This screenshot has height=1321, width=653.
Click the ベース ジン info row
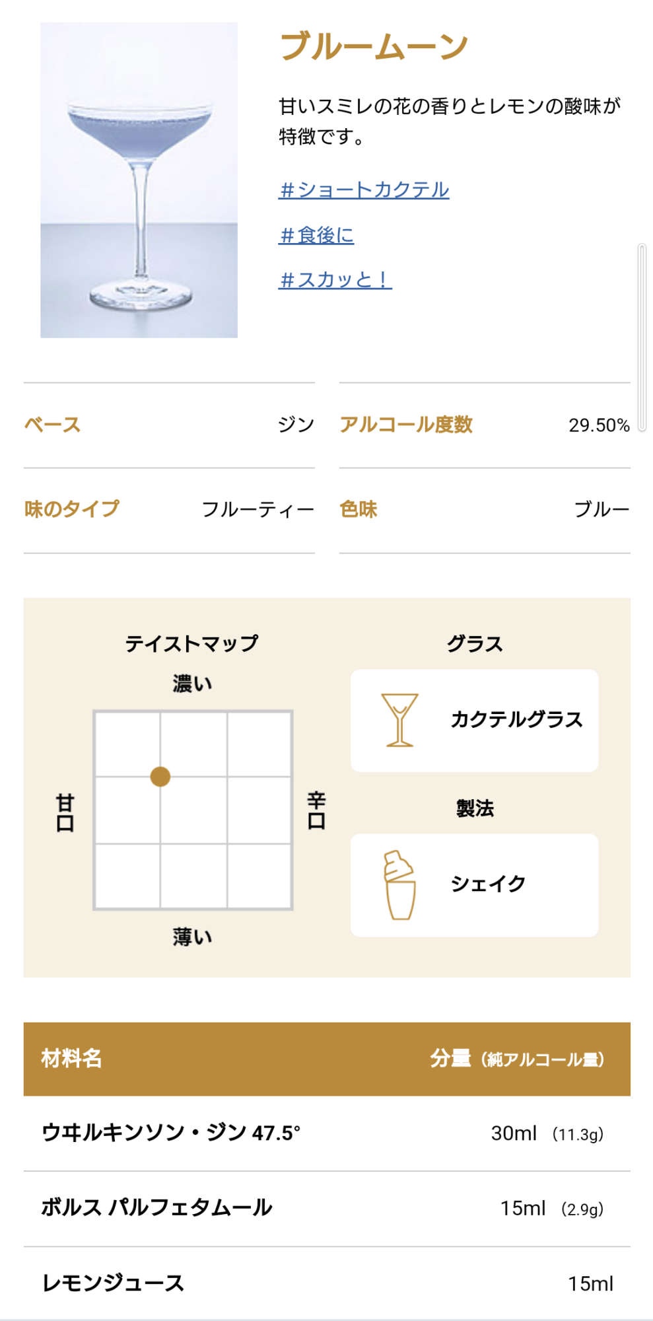click(x=169, y=425)
